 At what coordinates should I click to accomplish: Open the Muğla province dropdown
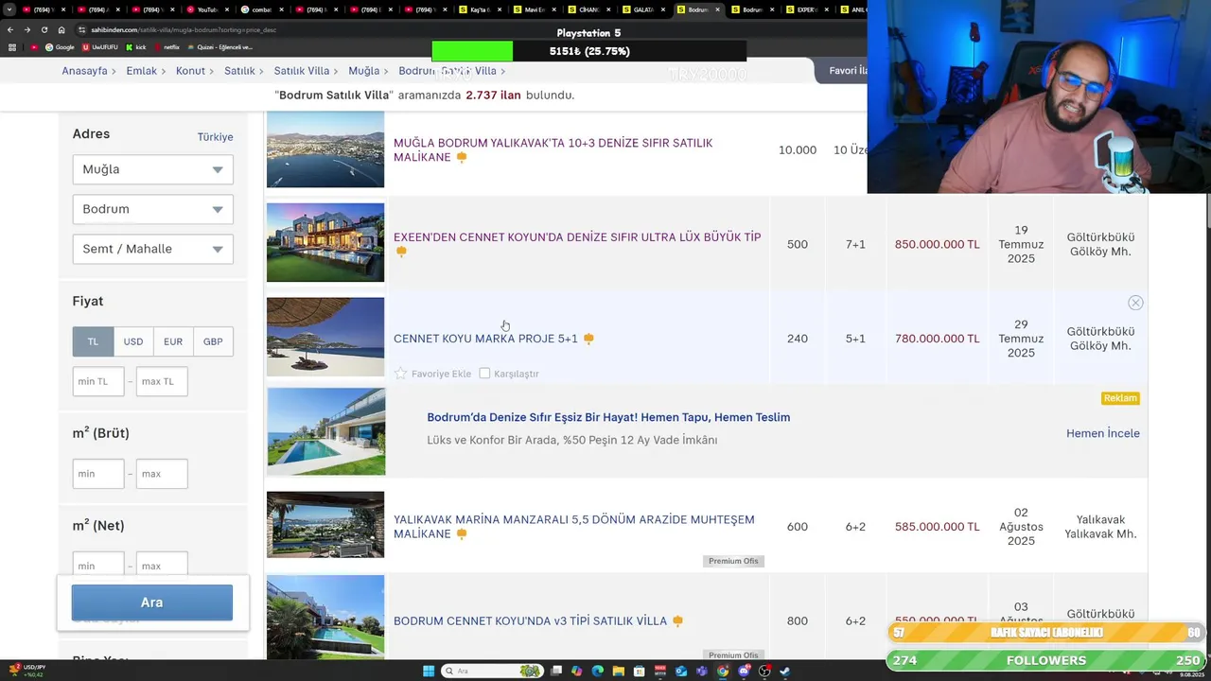tap(152, 169)
